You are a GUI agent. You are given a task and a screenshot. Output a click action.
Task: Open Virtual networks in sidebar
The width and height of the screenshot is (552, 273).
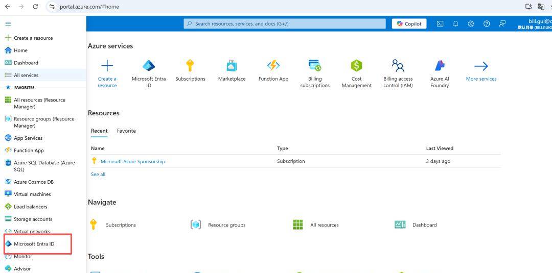pyautogui.click(x=28, y=232)
